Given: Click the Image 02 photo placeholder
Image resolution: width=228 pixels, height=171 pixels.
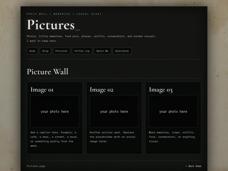Looking at the screenshot, I should click(x=114, y=111).
